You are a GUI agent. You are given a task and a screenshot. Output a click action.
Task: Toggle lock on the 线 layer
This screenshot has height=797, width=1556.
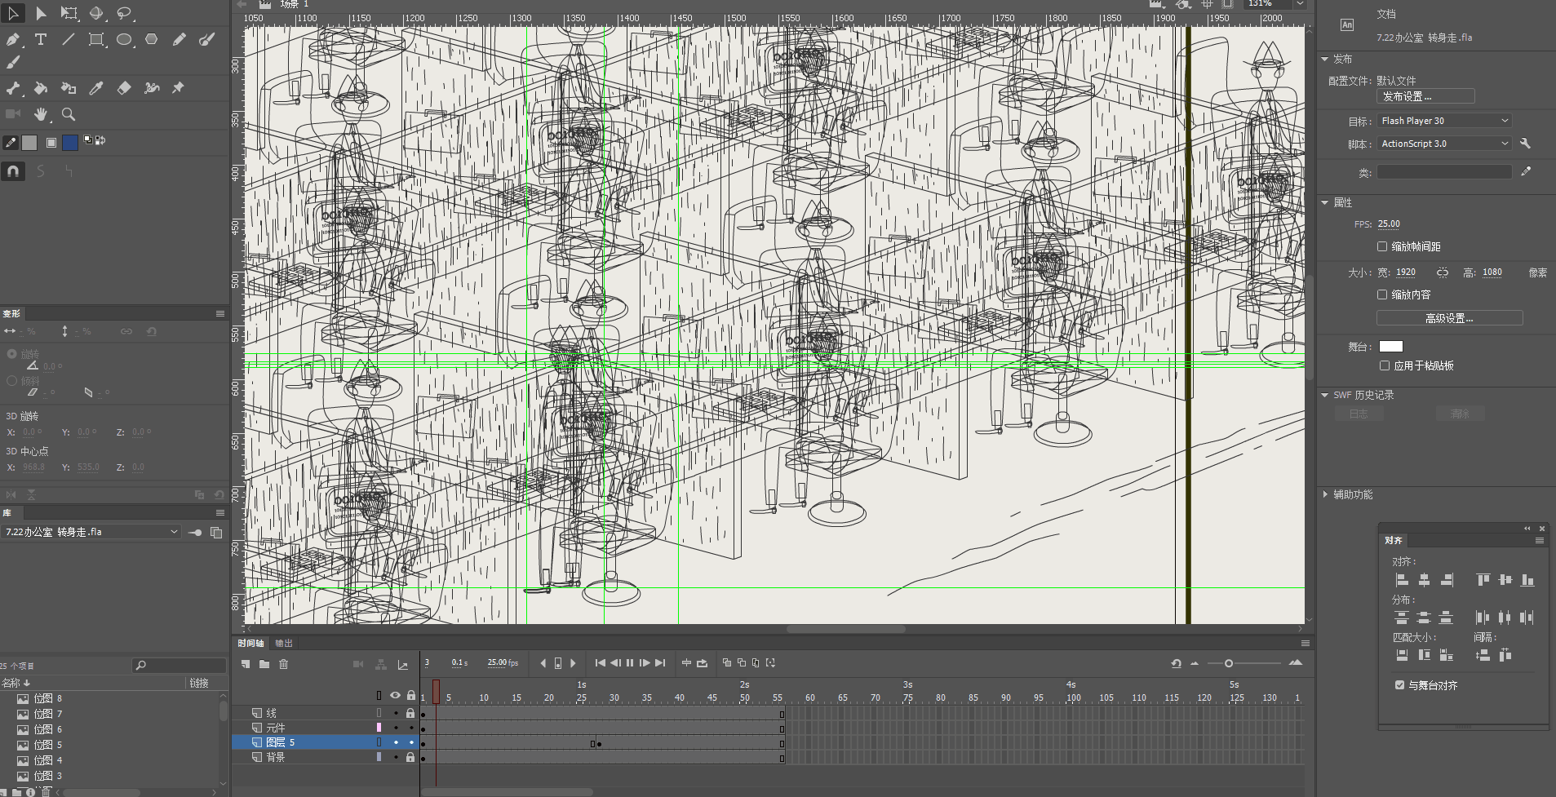pos(411,713)
